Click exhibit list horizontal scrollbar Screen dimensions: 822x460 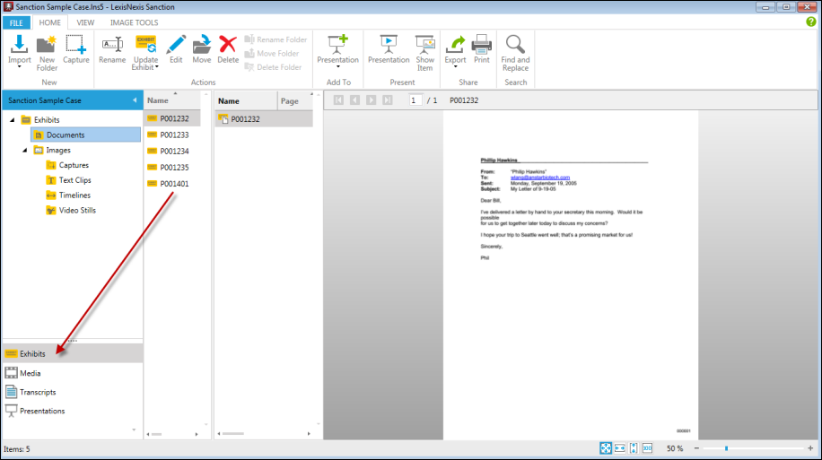[157, 434]
